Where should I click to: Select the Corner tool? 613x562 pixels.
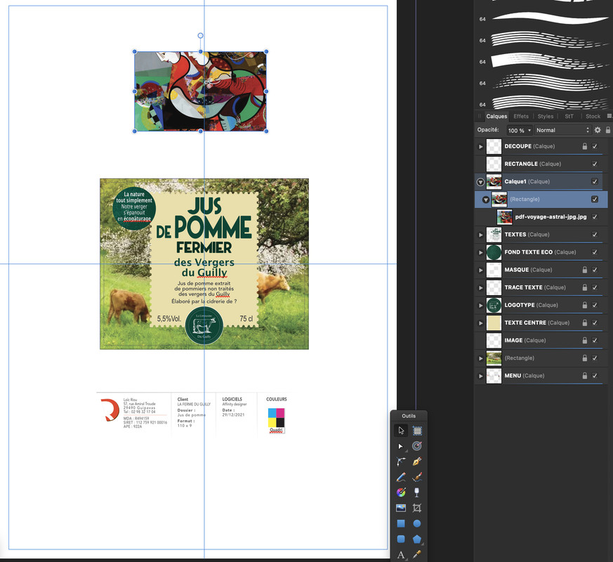tap(401, 462)
